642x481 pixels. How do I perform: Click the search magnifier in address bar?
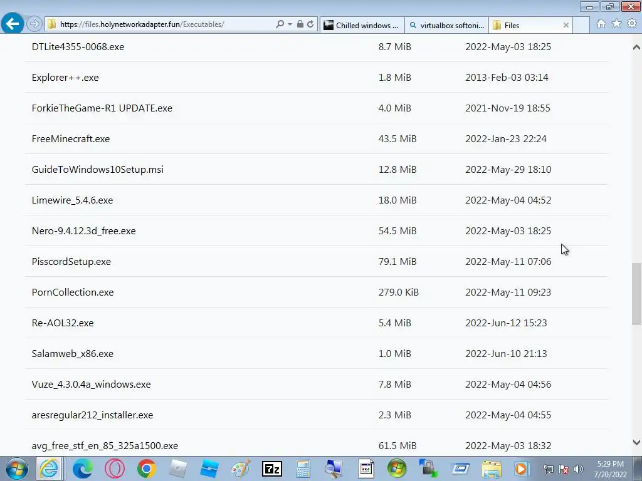coord(280,24)
